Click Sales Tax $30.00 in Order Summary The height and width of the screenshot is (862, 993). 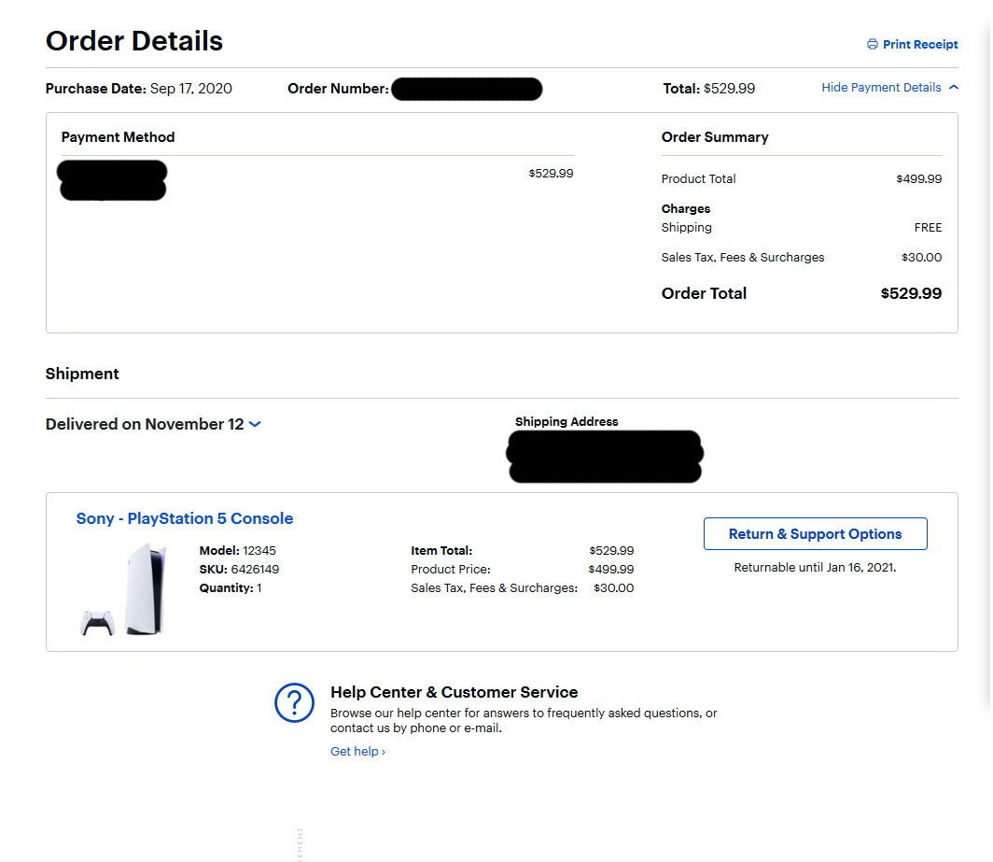tap(921, 258)
